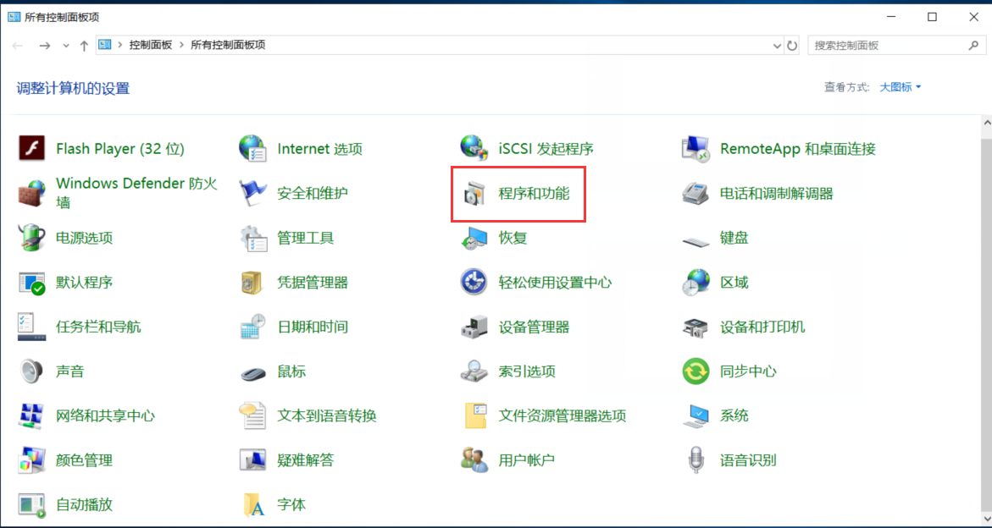Click the 恢复 recovery icon
Viewport: 992px width, 528px height.
(474, 238)
